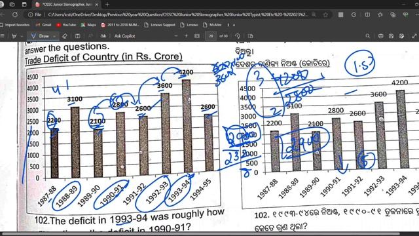419x236 pixels.
Task: Close the OSSC Junior Stenographer tab
Action: 97,5
